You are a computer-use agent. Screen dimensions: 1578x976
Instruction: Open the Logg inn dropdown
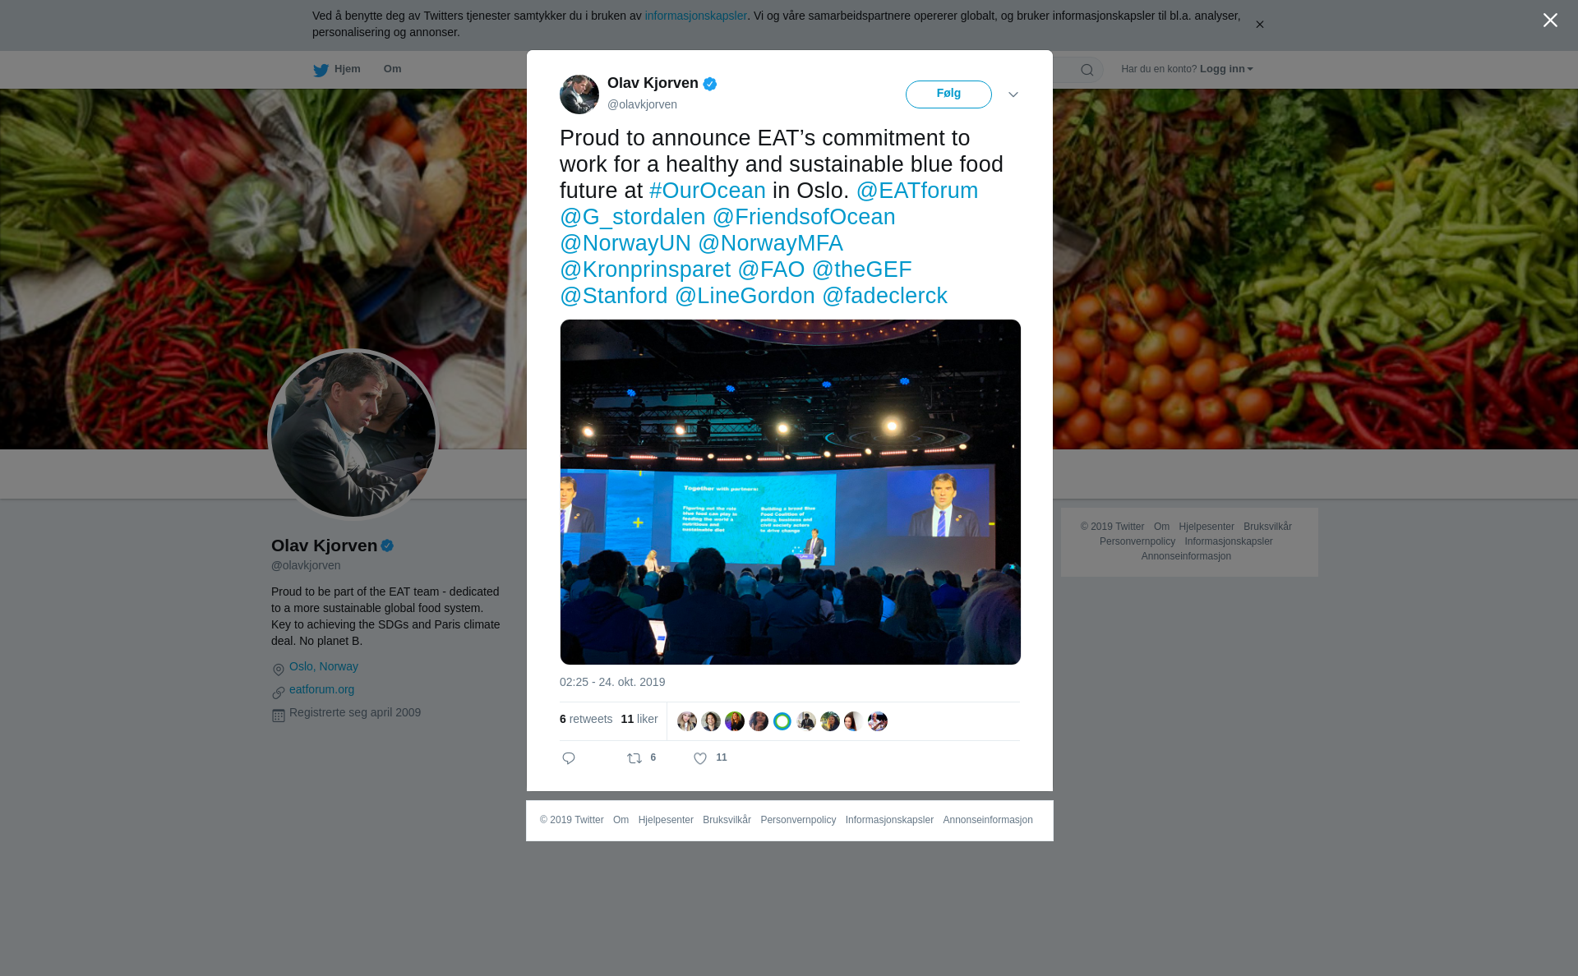coord(1226,69)
